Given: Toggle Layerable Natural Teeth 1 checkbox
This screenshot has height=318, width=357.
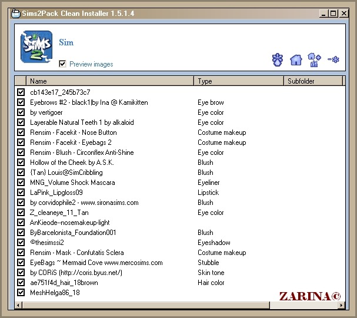Looking at the screenshot, I should [x=21, y=122].
